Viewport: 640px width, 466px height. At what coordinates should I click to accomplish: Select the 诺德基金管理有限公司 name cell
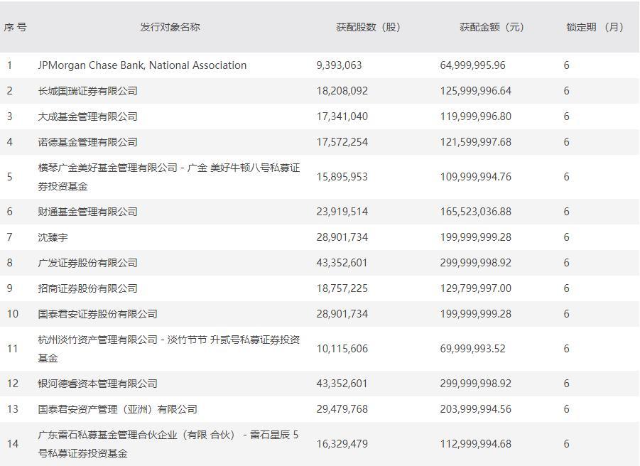88,142
